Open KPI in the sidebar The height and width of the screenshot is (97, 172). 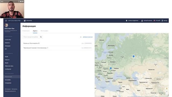[6, 49]
